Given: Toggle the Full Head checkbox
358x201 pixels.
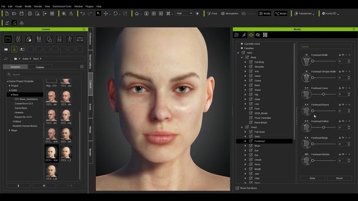Looking at the screenshot, I should [251, 132].
